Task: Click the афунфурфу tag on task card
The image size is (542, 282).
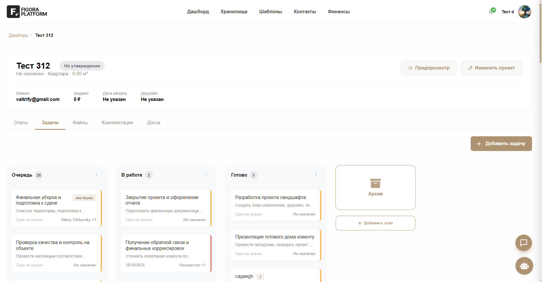Action: tap(84, 198)
